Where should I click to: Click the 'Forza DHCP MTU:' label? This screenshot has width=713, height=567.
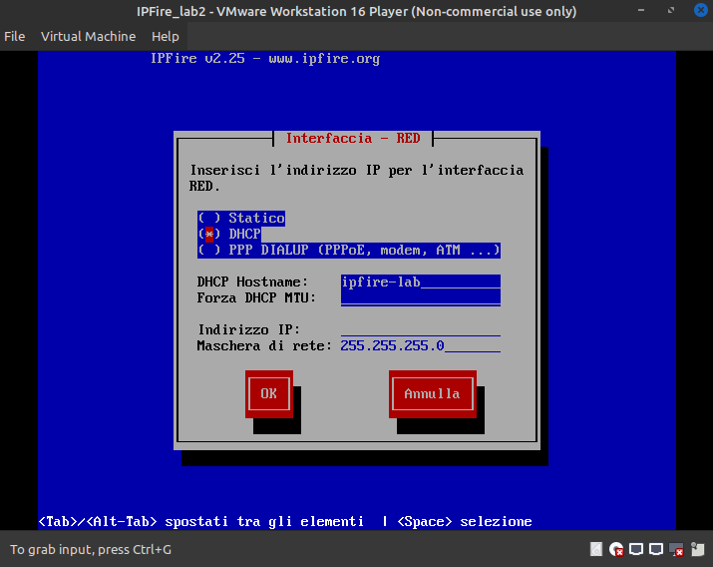(256, 298)
